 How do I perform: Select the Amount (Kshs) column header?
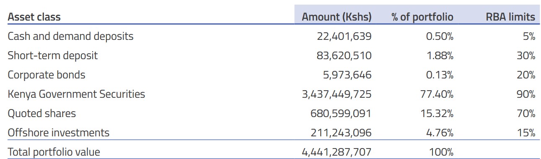pos(337,17)
